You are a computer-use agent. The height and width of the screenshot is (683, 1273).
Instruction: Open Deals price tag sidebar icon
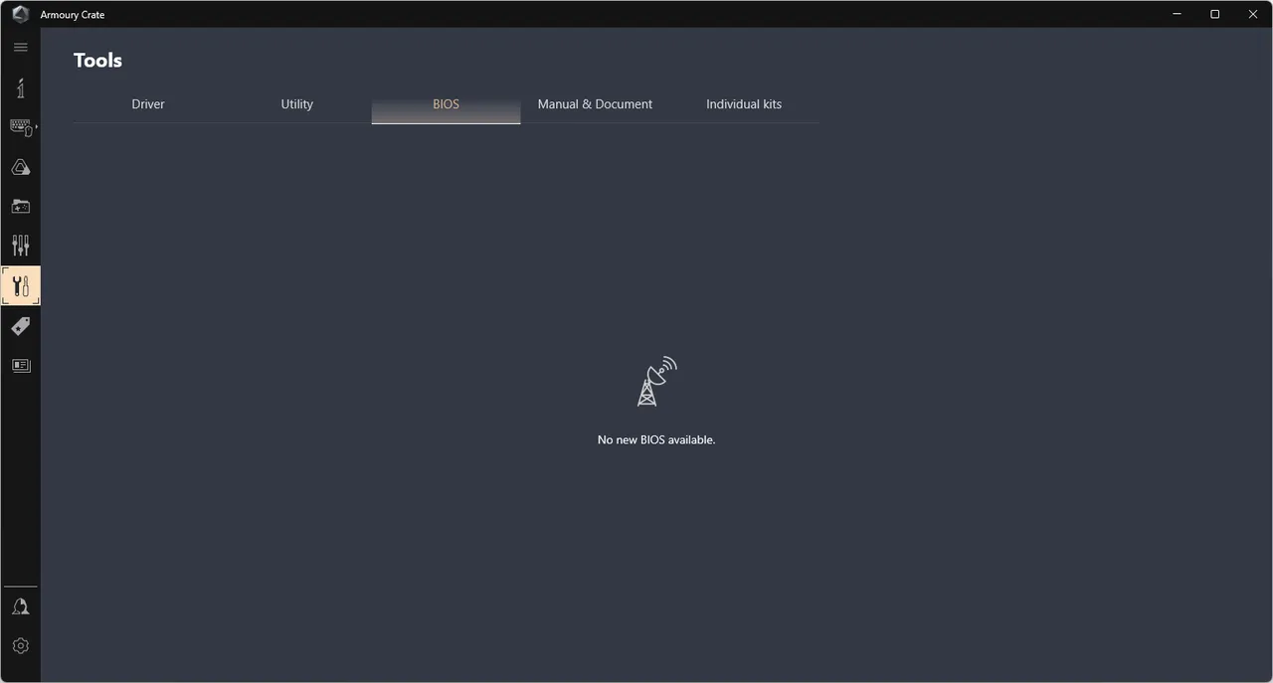point(21,326)
